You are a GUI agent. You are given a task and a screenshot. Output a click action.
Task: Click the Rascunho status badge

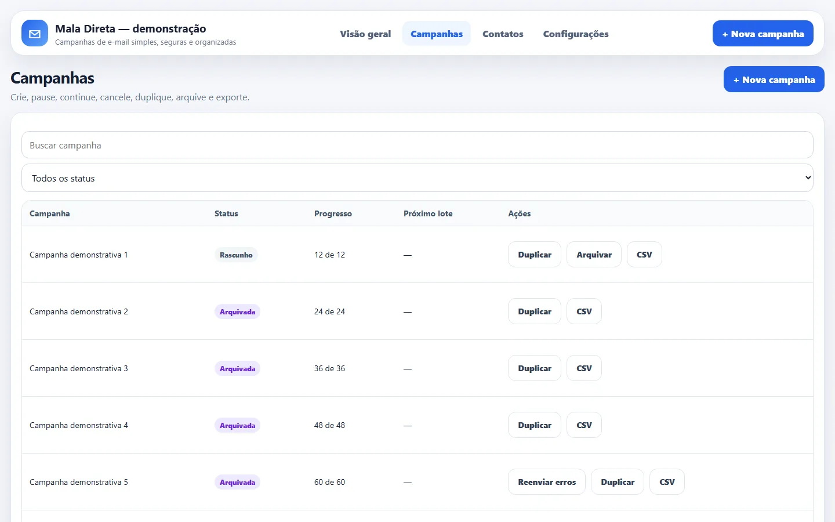coord(236,255)
